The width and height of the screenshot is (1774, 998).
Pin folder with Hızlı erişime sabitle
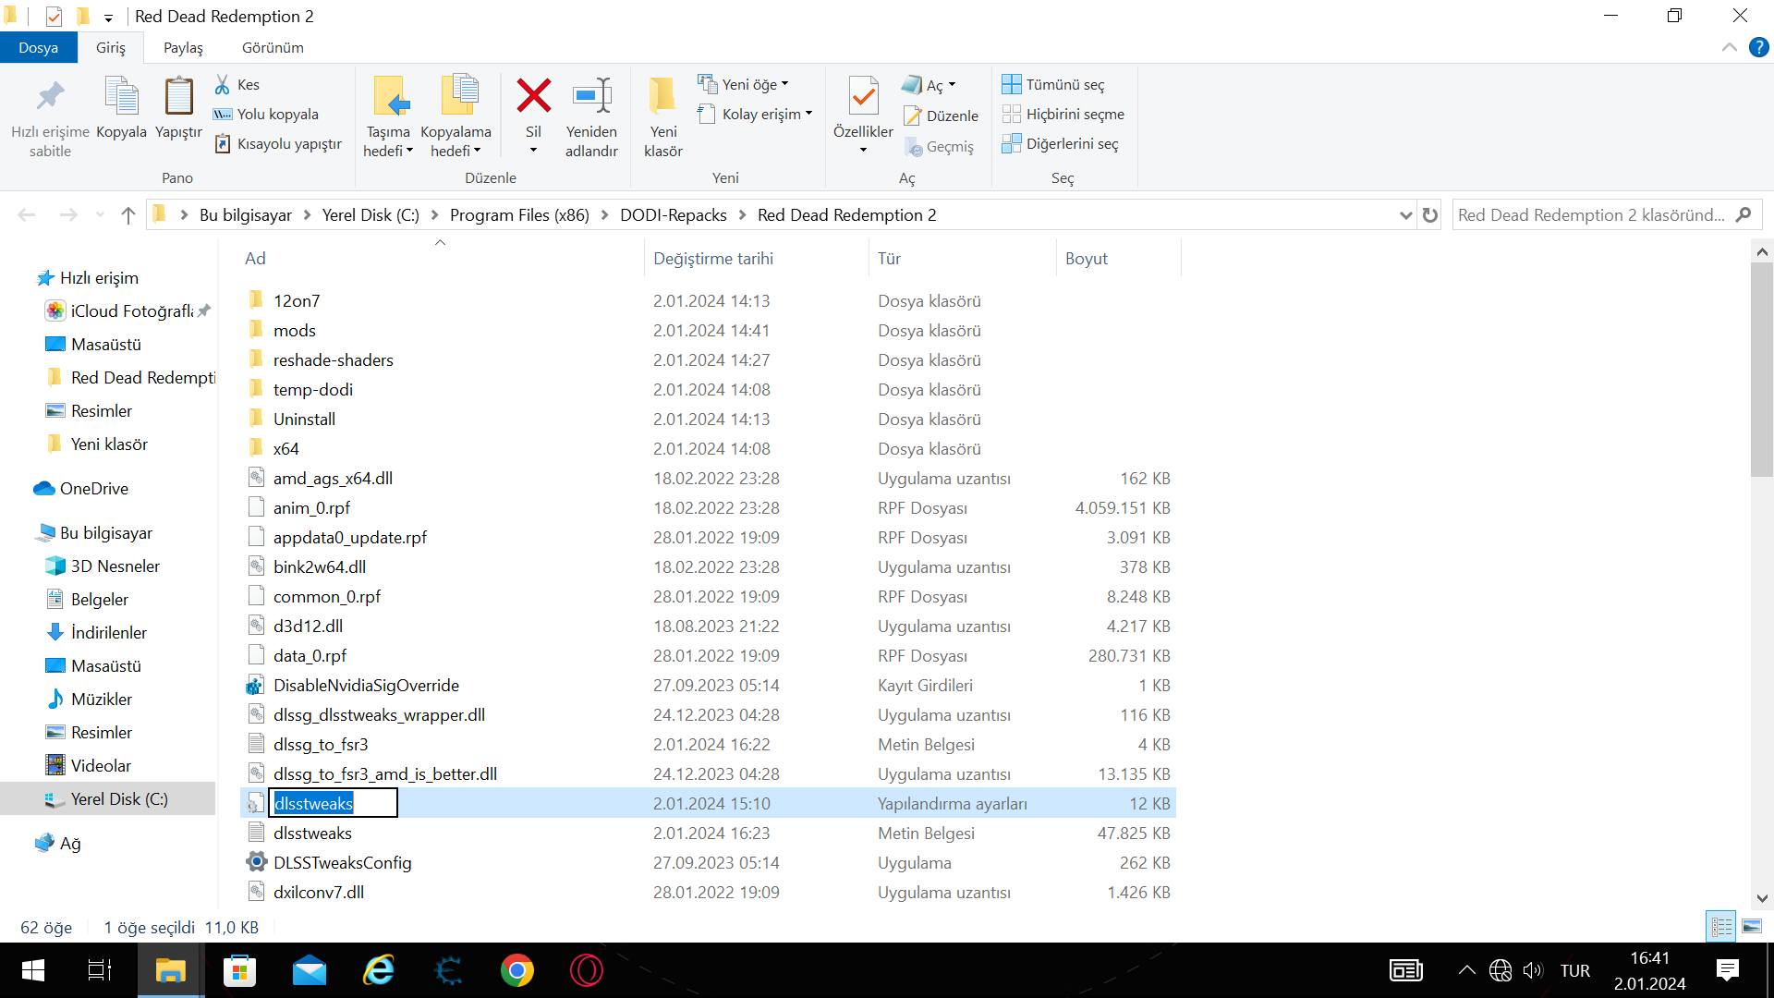pos(50,96)
